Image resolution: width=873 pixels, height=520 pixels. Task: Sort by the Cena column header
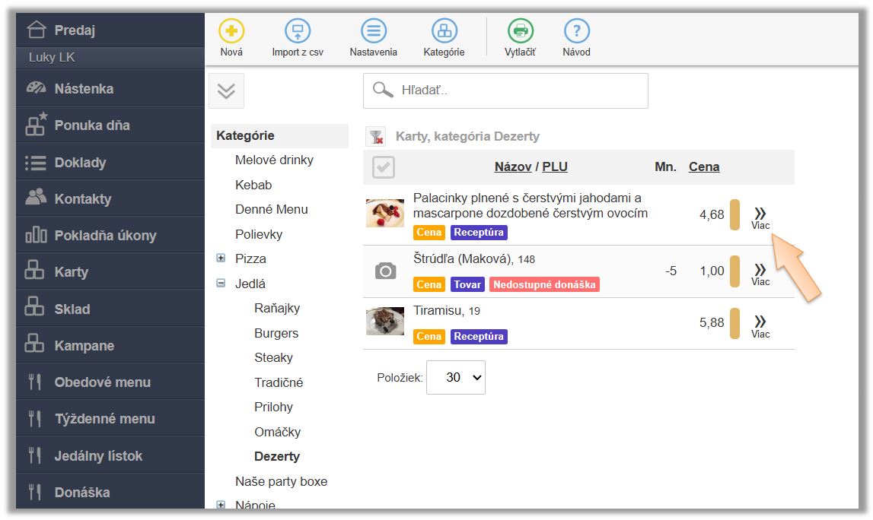[703, 167]
